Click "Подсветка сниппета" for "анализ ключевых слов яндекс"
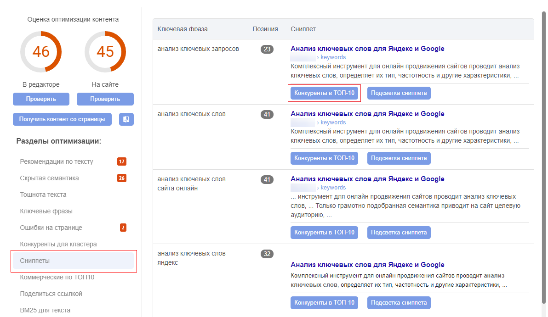The width and height of the screenshot is (548, 317). coord(399,303)
